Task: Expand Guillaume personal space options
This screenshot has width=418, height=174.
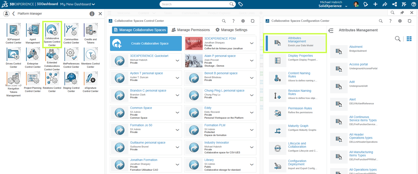Action: pyautogui.click(x=177, y=147)
